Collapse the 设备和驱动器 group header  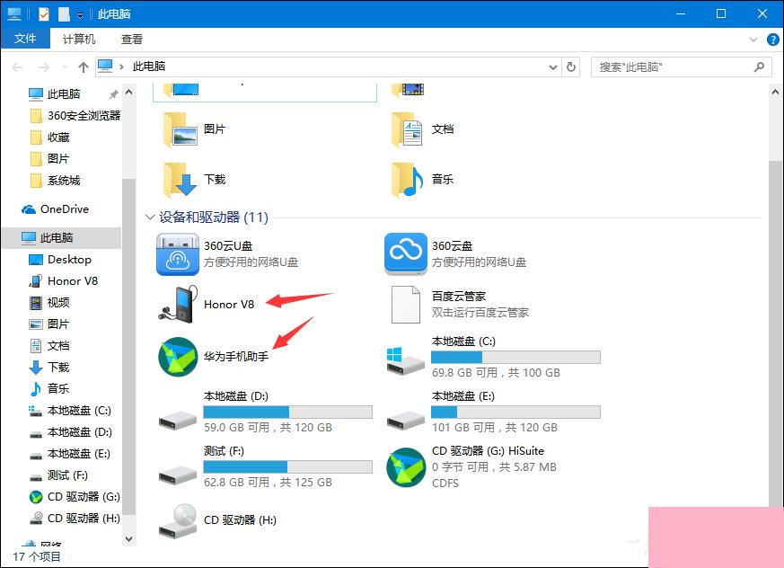click(x=149, y=217)
